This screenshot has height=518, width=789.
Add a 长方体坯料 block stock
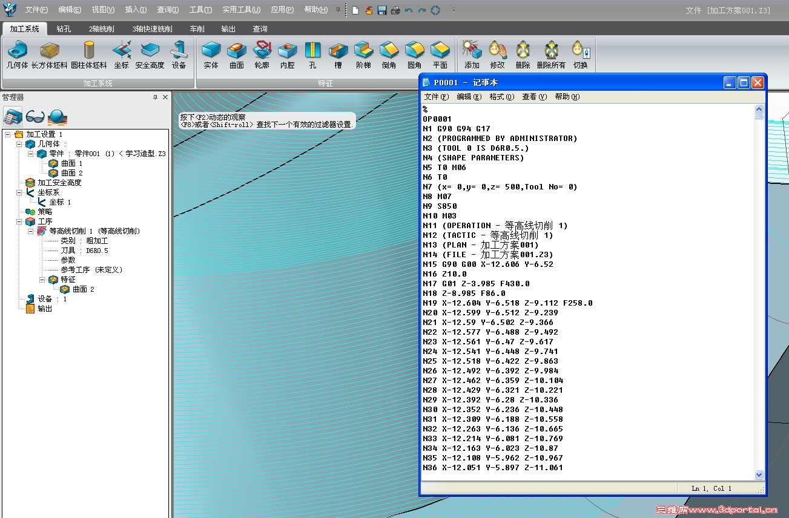[50, 55]
